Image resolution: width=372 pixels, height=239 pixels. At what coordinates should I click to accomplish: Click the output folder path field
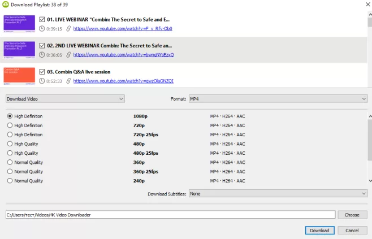point(170,215)
